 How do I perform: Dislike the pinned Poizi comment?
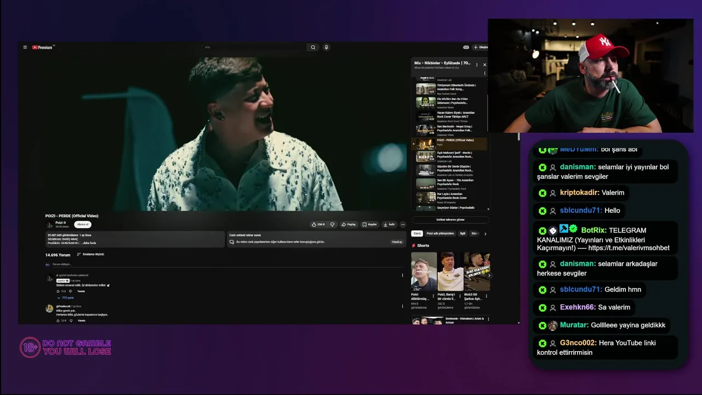70,291
